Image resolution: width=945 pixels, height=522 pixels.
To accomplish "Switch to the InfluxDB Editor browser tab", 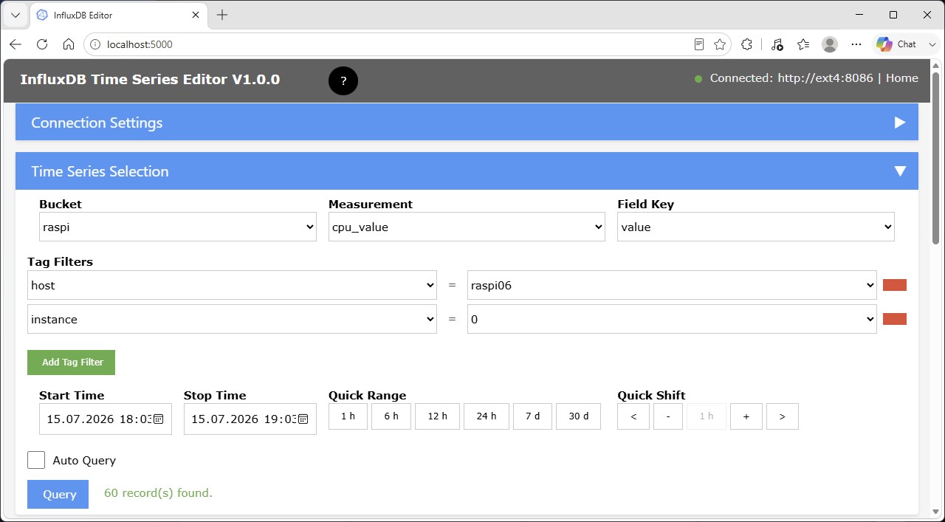I will click(118, 15).
